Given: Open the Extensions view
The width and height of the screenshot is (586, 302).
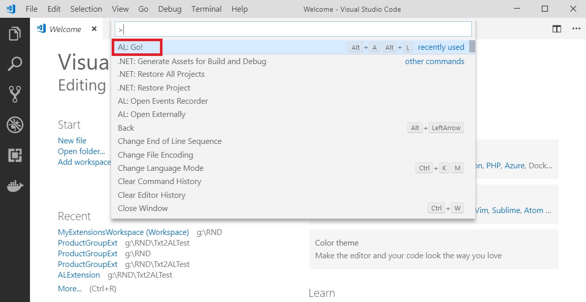Looking at the screenshot, I should pyautogui.click(x=15, y=156).
